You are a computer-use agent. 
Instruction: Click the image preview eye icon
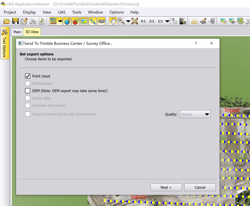[x=232, y=21]
